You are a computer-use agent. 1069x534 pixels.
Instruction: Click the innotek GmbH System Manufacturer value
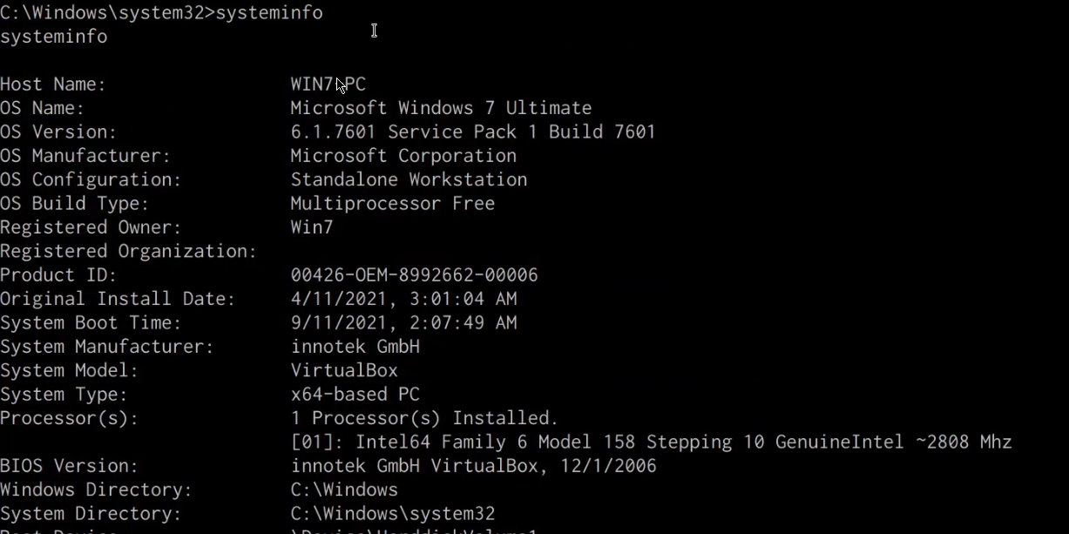(x=355, y=347)
